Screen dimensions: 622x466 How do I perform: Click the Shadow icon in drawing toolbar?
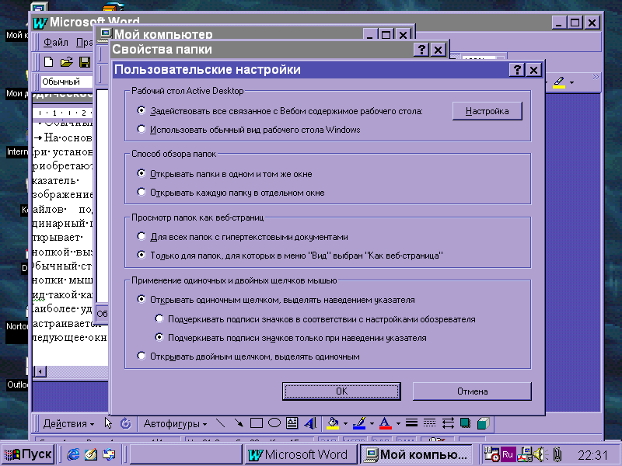click(x=465, y=423)
